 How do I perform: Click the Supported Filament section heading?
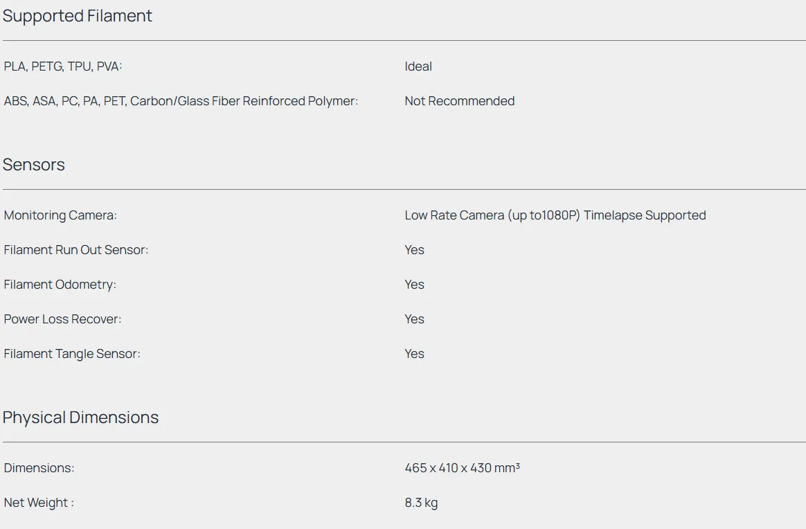[78, 16]
